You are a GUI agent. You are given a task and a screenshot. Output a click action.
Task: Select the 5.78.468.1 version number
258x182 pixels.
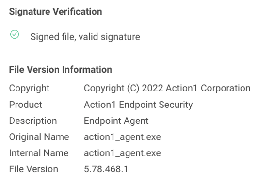(106, 169)
